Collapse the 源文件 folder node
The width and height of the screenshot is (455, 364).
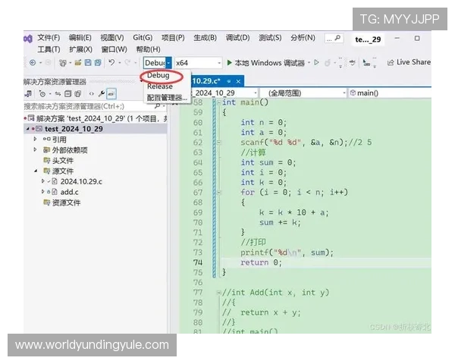click(x=36, y=171)
